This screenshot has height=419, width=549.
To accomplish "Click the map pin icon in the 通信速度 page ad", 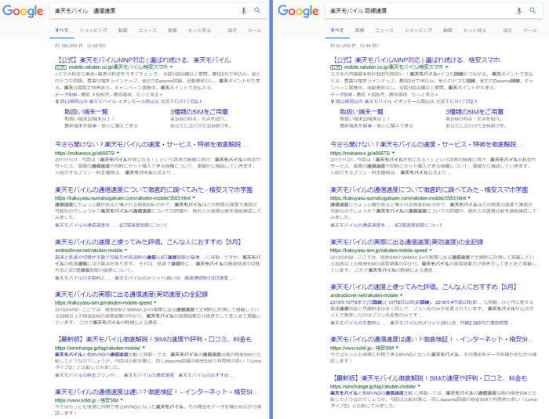I will pyautogui.click(x=56, y=102).
